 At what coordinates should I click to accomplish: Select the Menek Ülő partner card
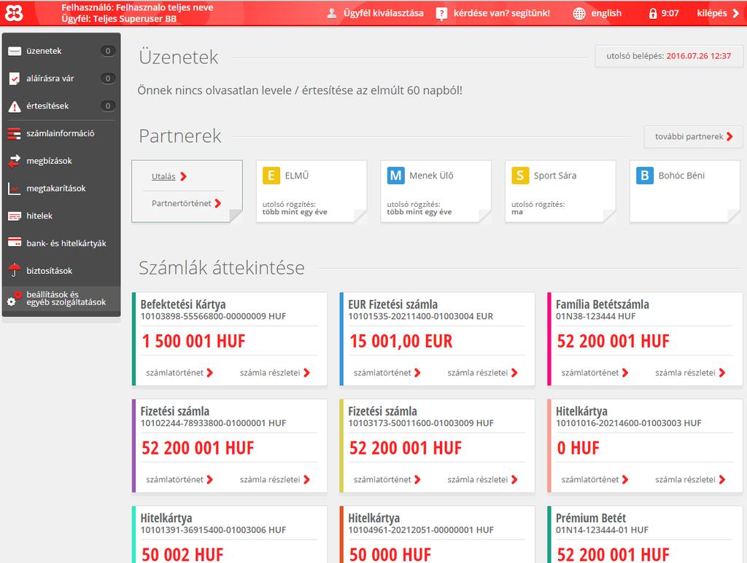pyautogui.click(x=436, y=191)
